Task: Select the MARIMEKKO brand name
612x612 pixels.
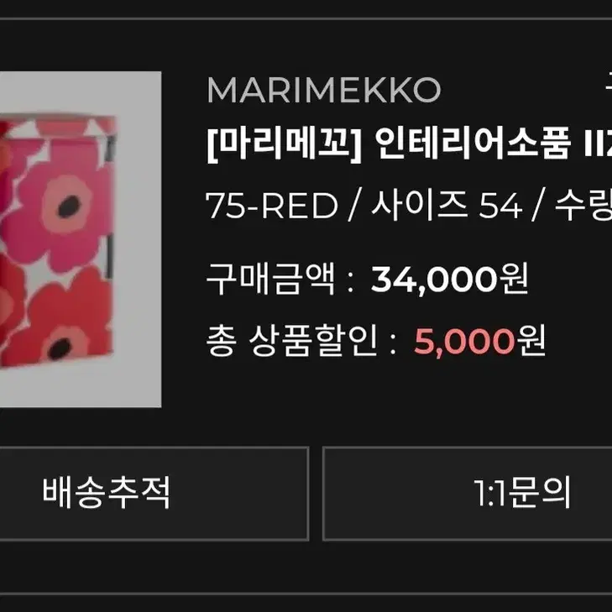Action: tap(323, 90)
